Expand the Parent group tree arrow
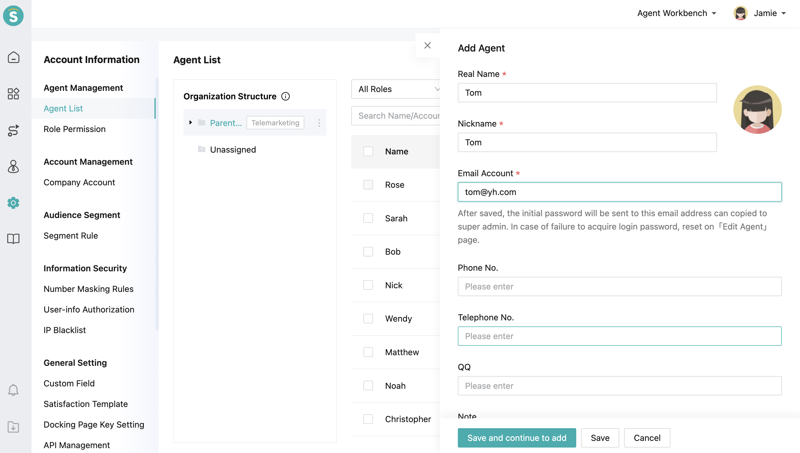This screenshot has height=453, width=800. [x=190, y=123]
